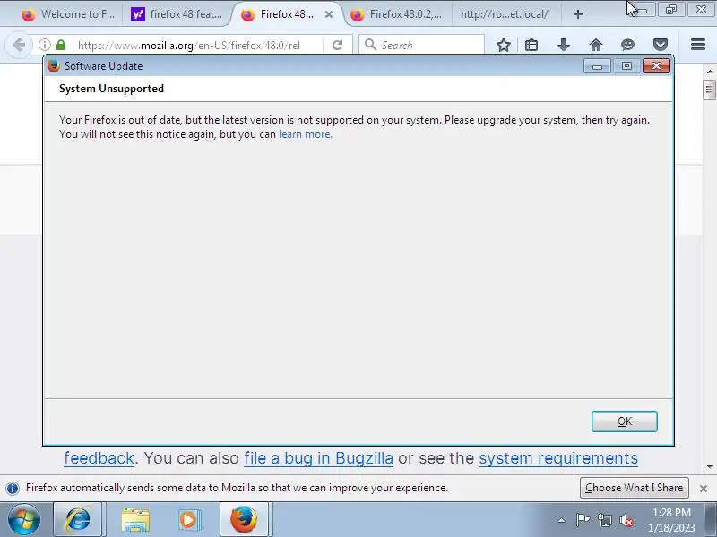Open the system requirements link

[x=558, y=458]
